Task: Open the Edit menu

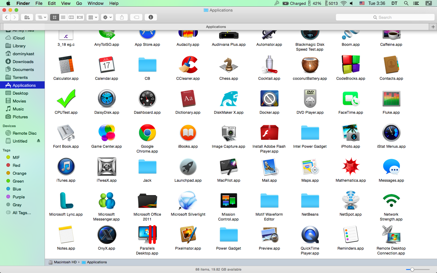Action: (52, 3)
